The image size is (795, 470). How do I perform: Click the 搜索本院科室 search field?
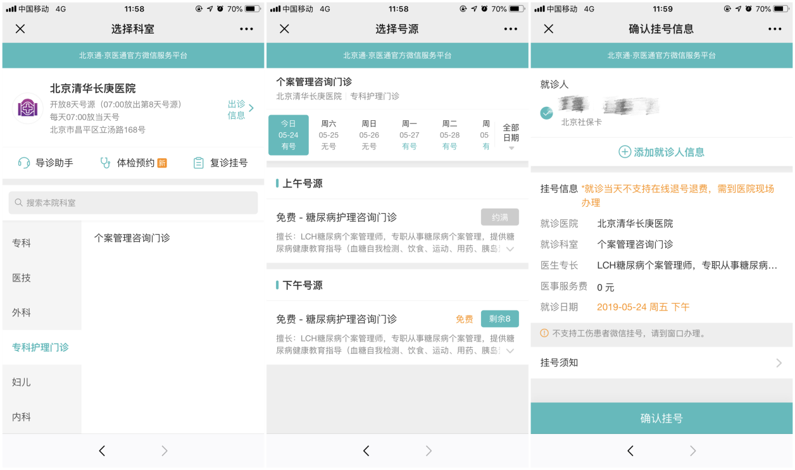coord(133,203)
